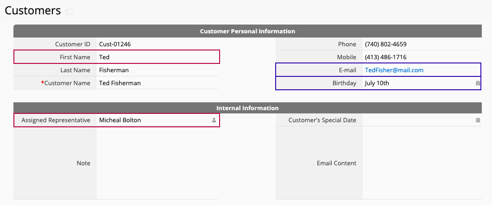Click the Assigned Representative label
This screenshot has width=492, height=206.
click(x=56, y=120)
